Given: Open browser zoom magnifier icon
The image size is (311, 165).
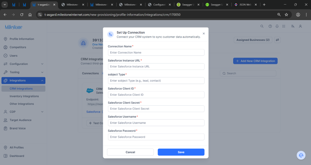Looking at the screenshot, I should 279,15.
